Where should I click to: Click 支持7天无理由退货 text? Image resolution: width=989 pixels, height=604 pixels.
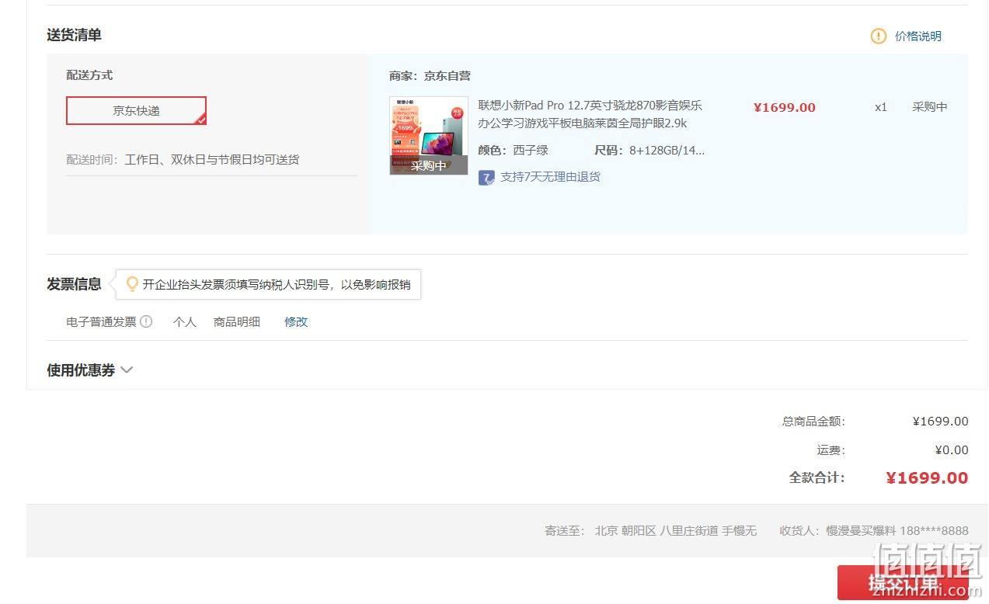click(550, 177)
